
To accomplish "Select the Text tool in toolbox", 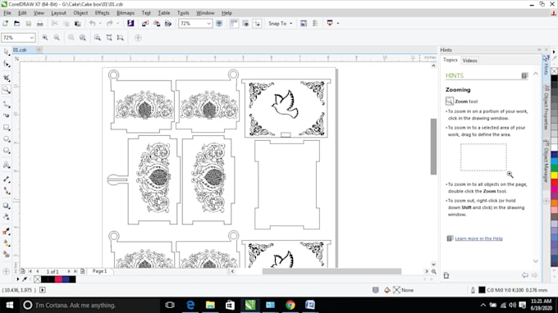I will [x=7, y=165].
